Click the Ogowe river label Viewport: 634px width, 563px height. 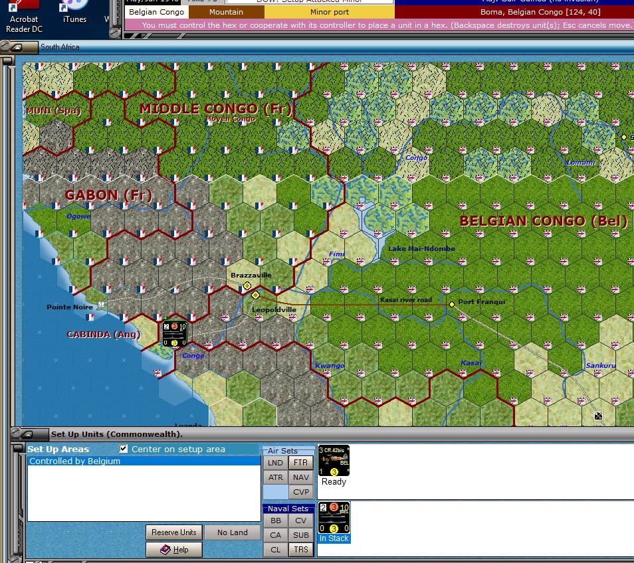coord(78,216)
